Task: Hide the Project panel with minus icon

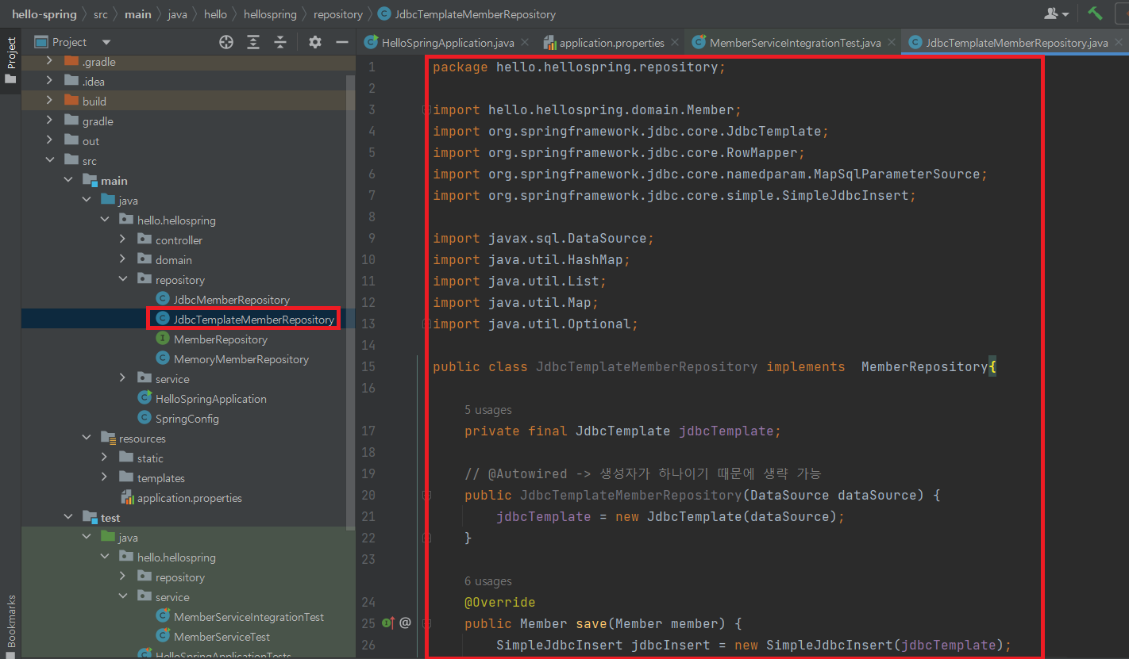Action: pos(342,42)
